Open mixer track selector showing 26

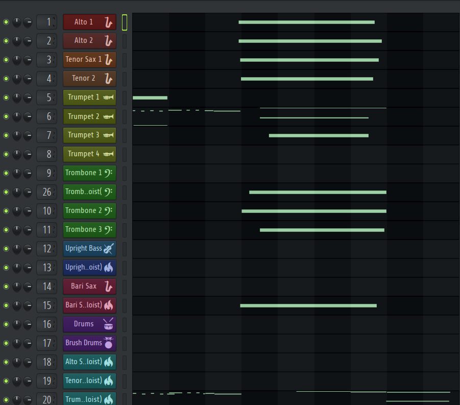click(x=46, y=192)
